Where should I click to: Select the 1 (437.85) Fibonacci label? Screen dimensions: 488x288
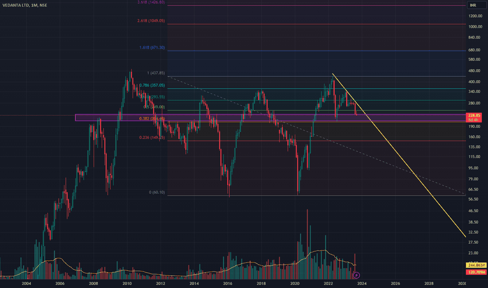[x=156, y=73]
